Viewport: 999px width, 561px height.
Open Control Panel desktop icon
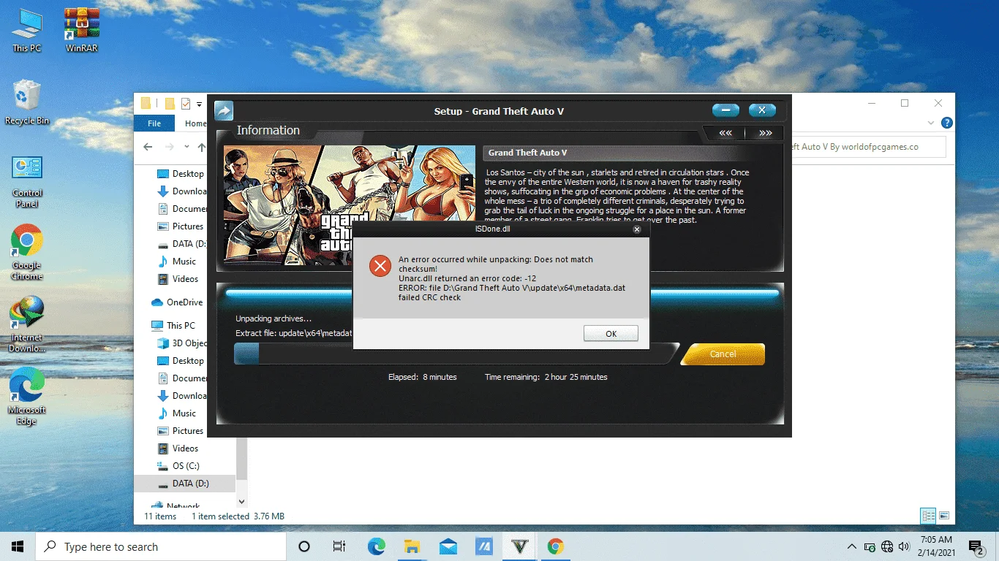(x=27, y=181)
